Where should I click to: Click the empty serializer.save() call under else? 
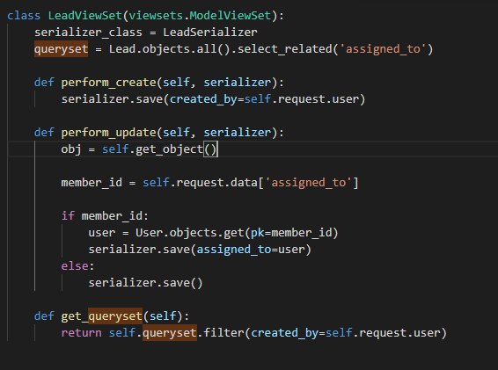[x=145, y=283]
